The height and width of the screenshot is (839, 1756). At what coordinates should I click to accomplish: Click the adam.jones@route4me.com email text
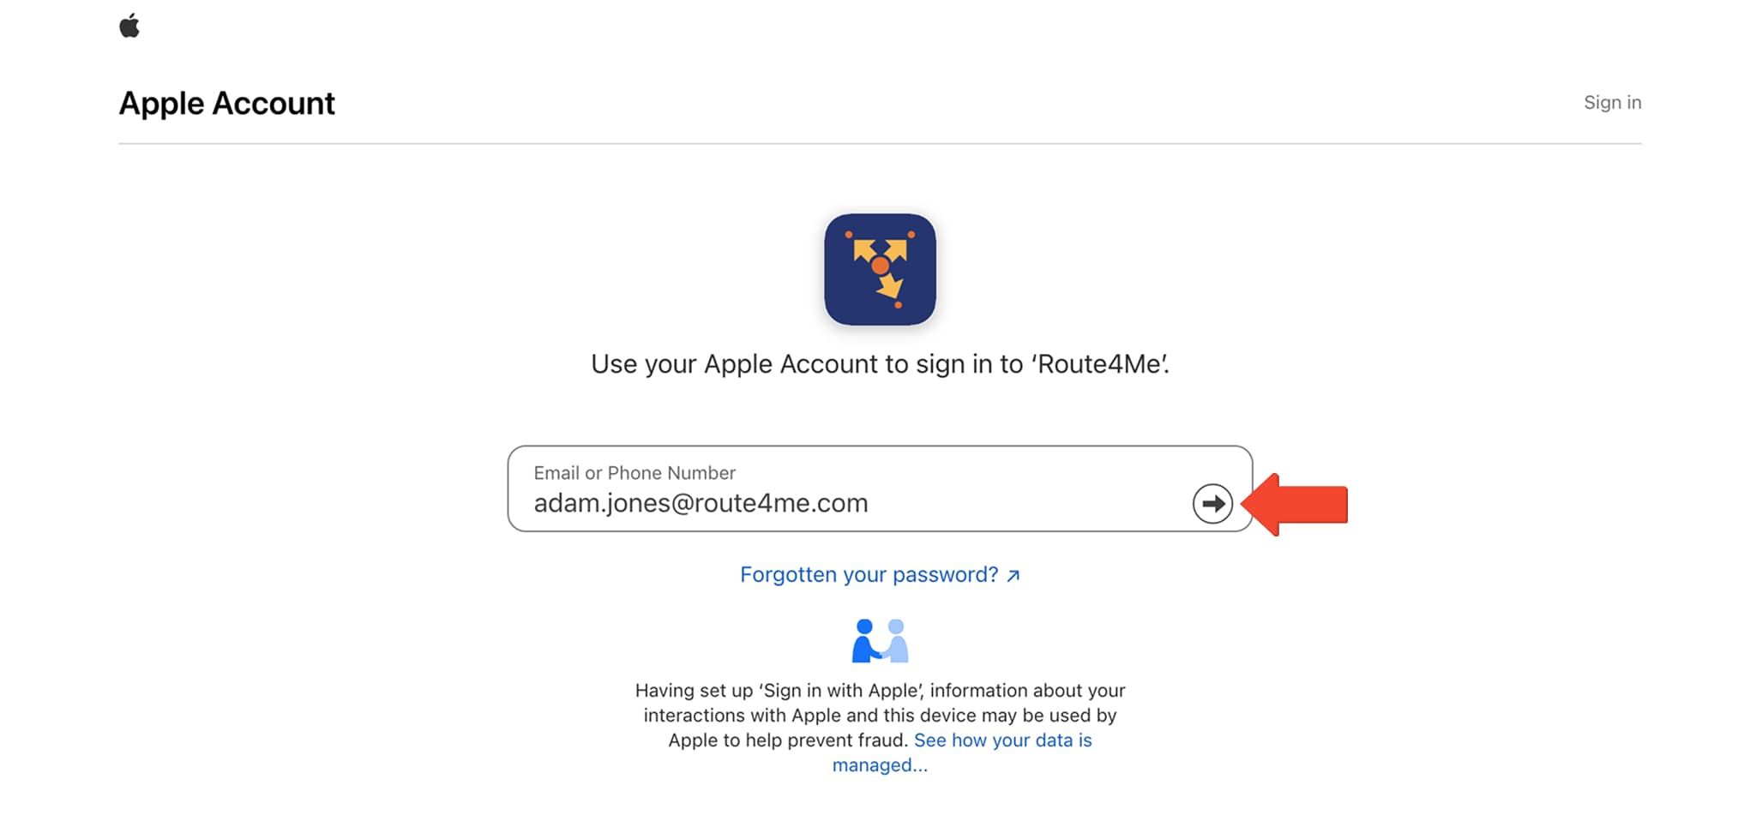[x=701, y=503]
